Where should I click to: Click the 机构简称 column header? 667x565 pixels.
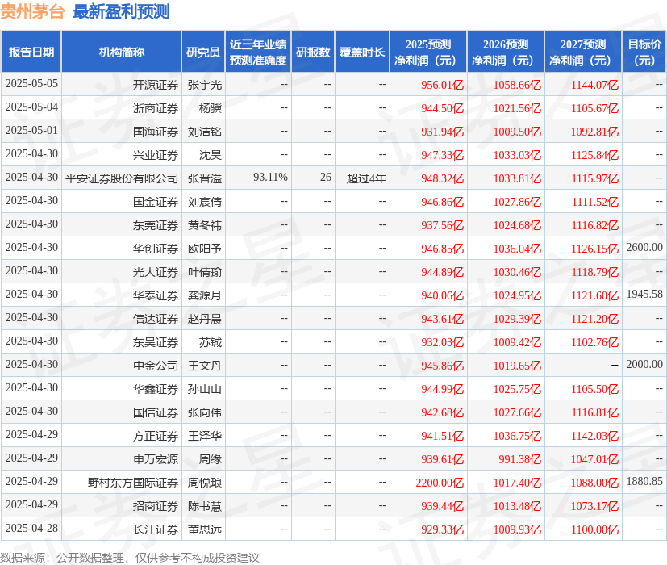tap(123, 51)
